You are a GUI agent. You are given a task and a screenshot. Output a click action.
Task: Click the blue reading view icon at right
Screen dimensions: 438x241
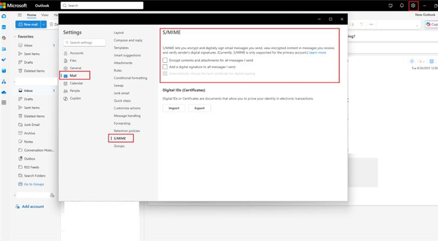[x=431, y=61]
